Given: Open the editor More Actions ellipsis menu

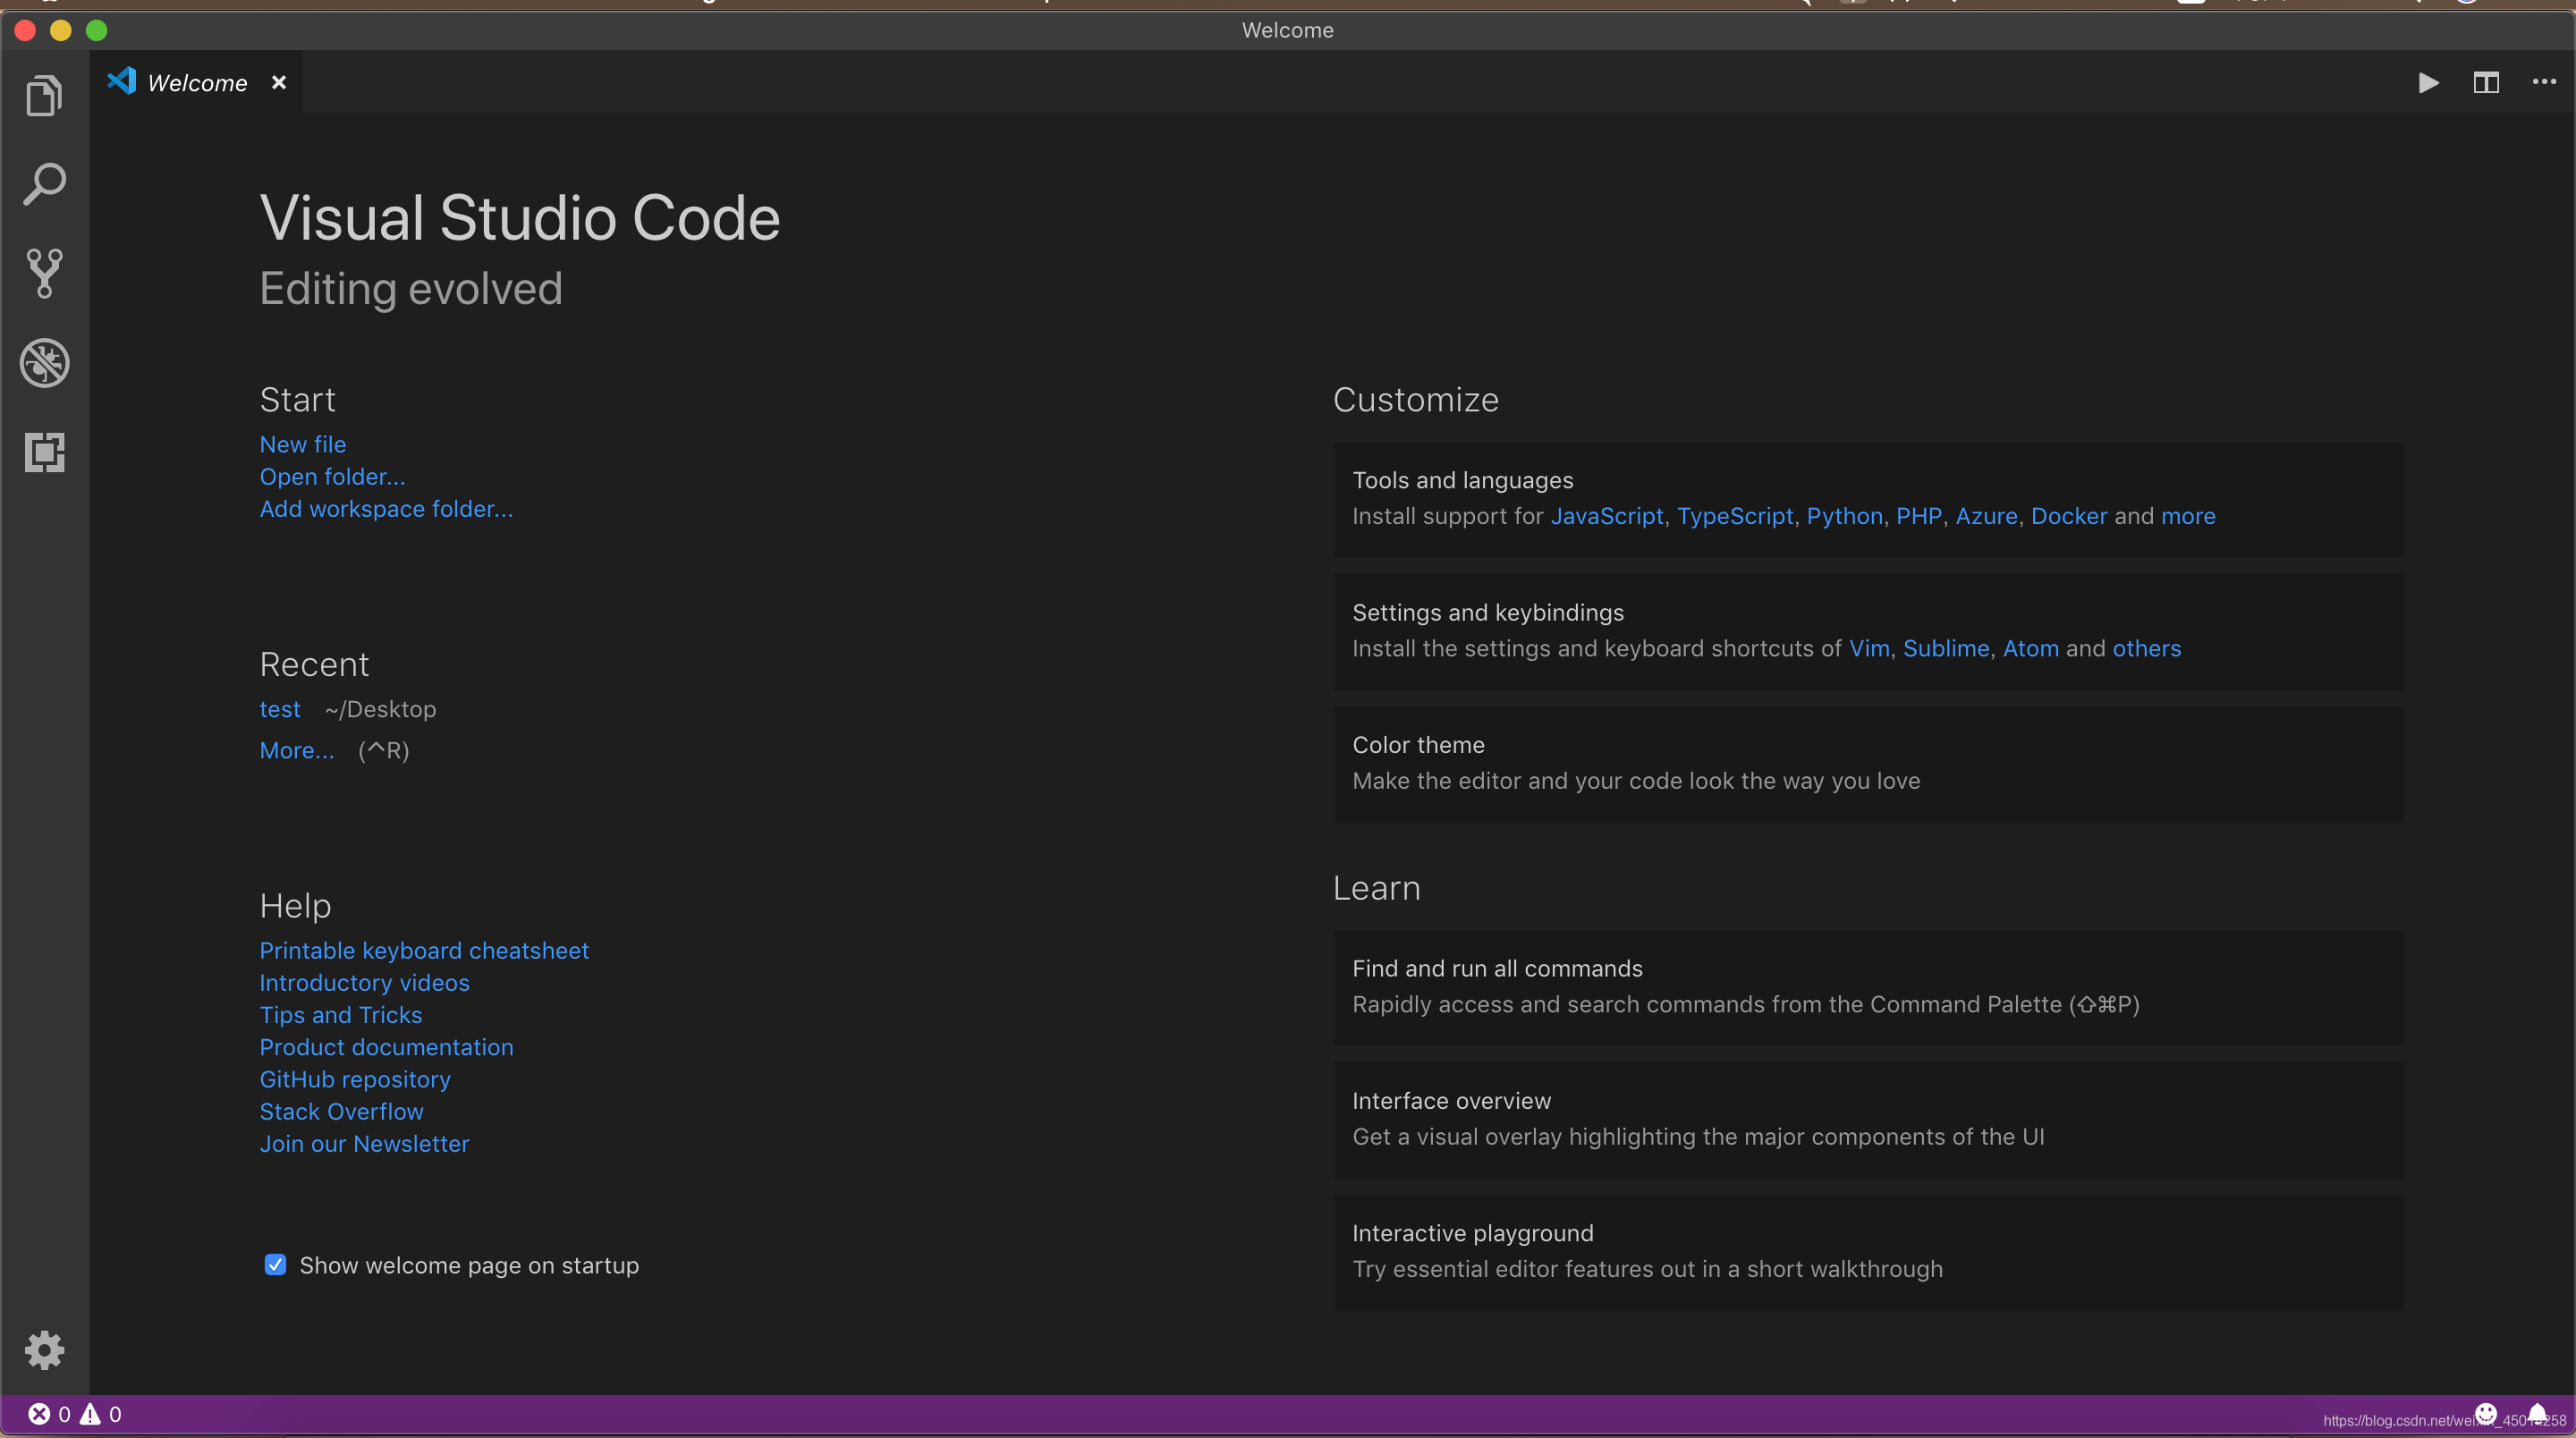Looking at the screenshot, I should coord(2544,82).
